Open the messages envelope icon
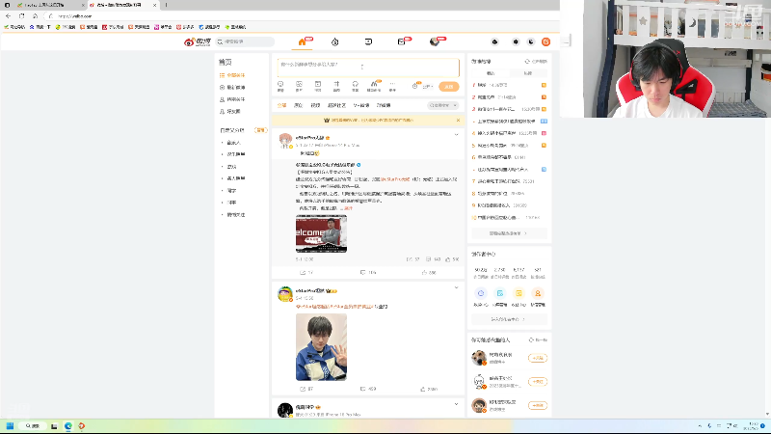 coord(401,41)
